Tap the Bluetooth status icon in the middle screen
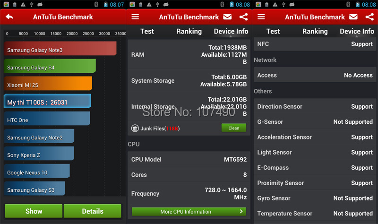The width and height of the screenshot is (378, 224). point(222,4)
